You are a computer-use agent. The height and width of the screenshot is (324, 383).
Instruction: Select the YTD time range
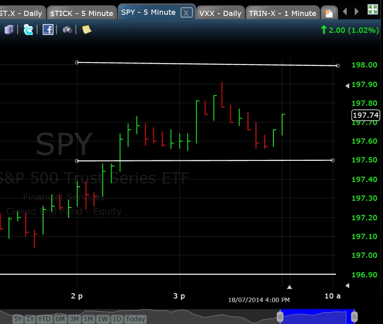pyautogui.click(x=44, y=319)
